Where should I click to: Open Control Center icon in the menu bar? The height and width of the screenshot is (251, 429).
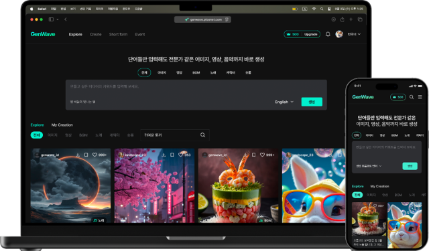pos(329,9)
